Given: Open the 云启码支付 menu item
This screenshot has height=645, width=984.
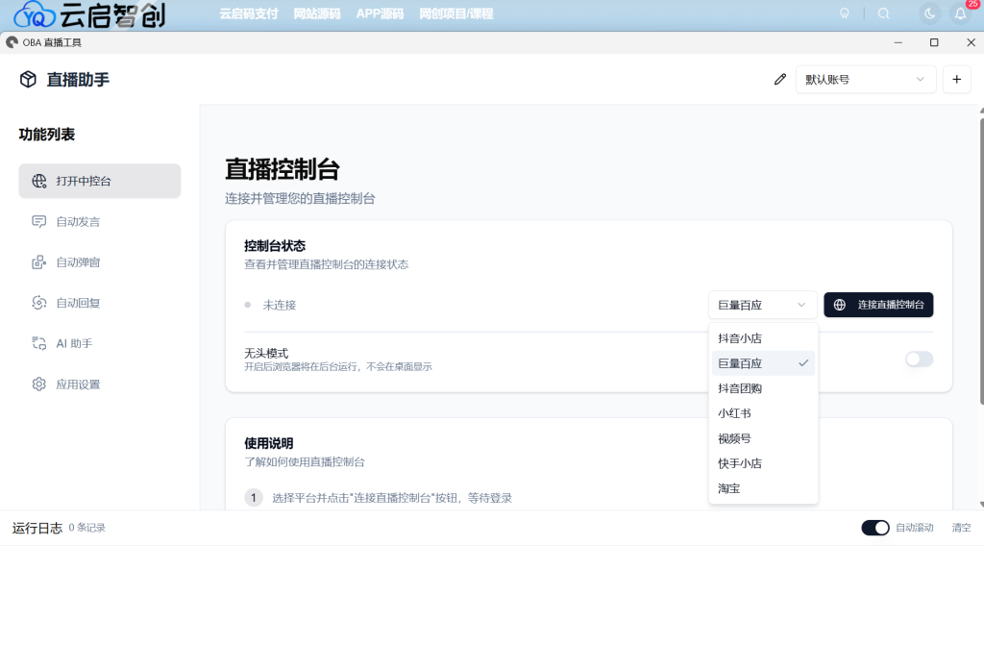Looking at the screenshot, I should [248, 13].
